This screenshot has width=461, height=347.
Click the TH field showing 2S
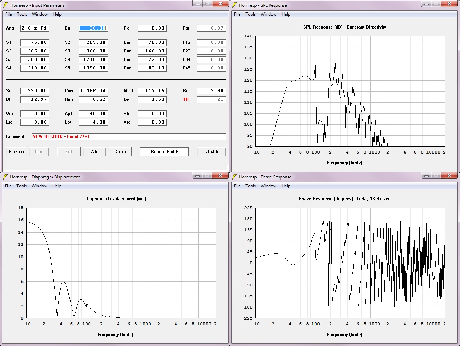pyautogui.click(x=211, y=99)
